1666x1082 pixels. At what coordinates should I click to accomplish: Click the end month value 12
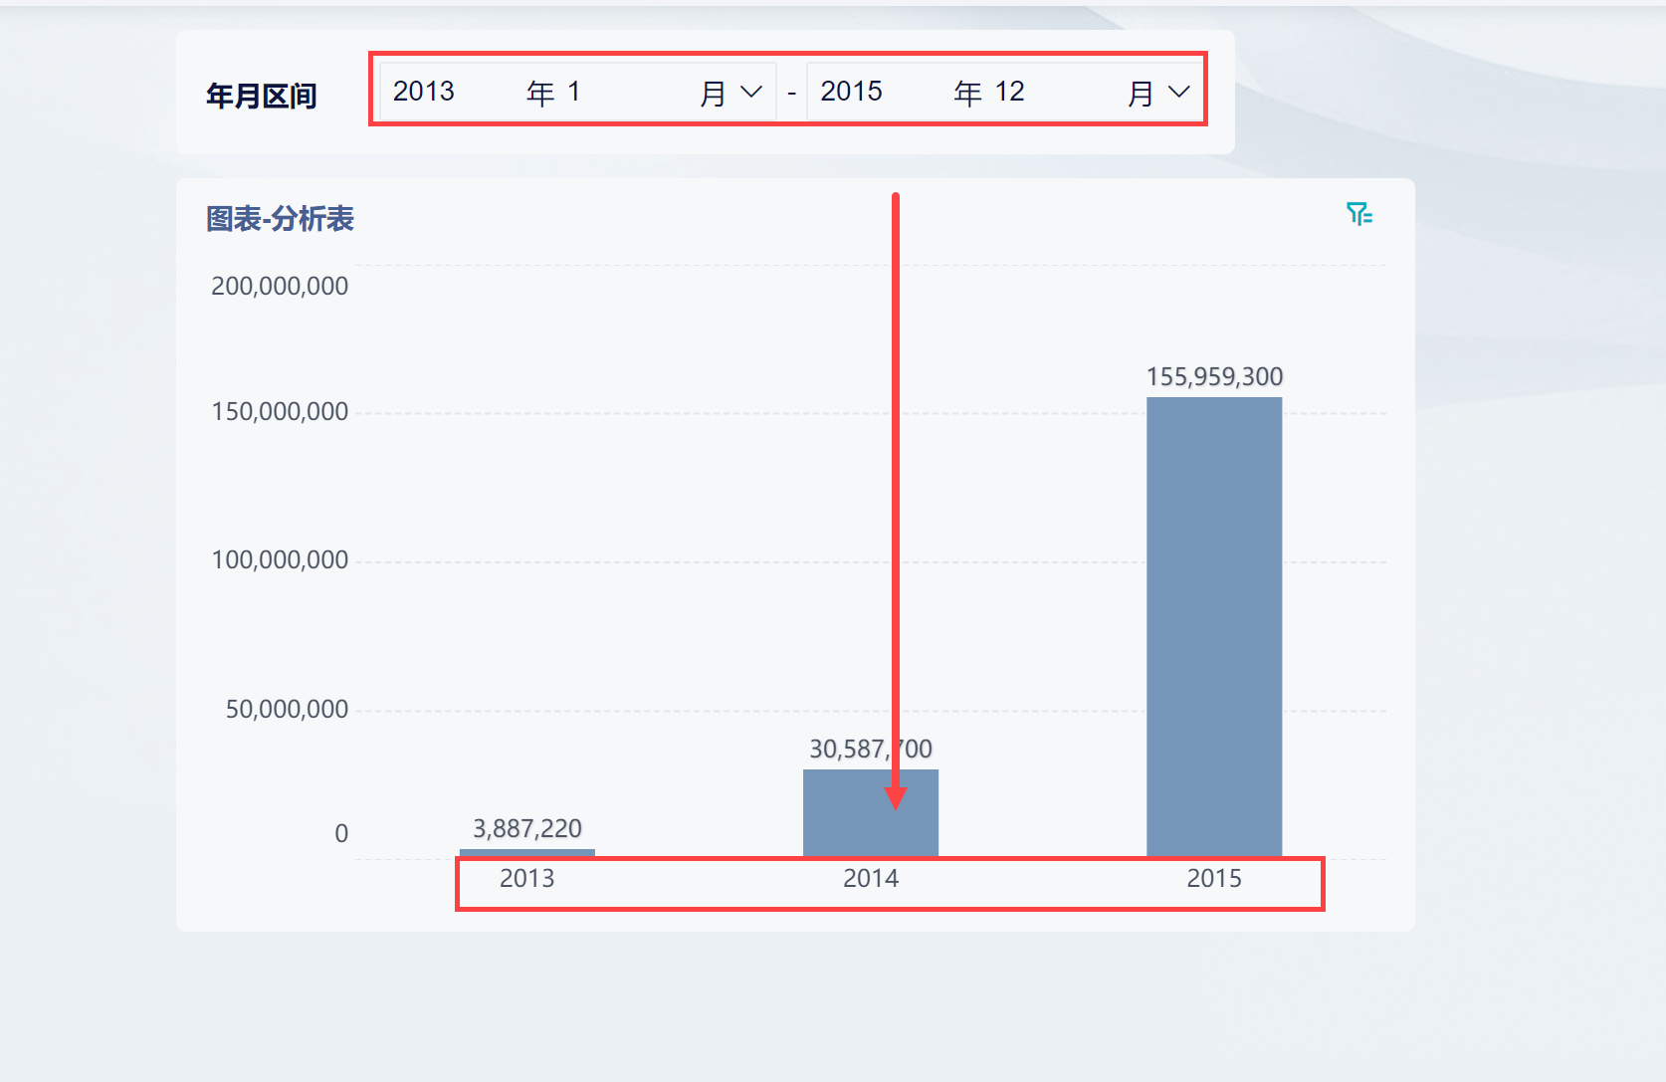(x=1009, y=92)
